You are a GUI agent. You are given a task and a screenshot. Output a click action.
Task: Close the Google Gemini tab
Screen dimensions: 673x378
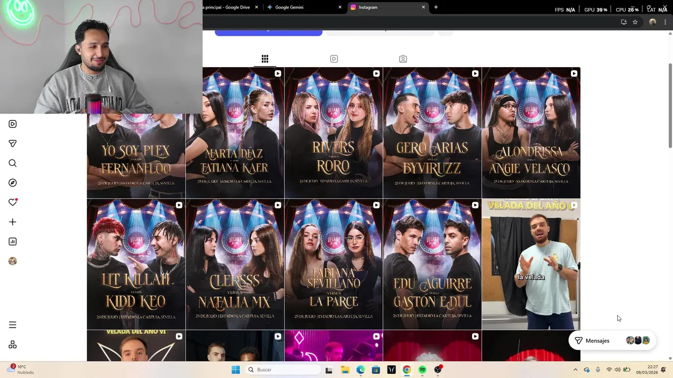click(x=340, y=7)
